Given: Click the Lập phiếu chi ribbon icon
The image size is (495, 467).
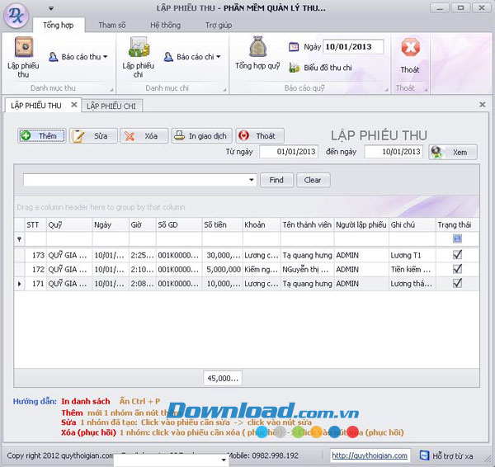Looking at the screenshot, I should pyautogui.click(x=138, y=47).
